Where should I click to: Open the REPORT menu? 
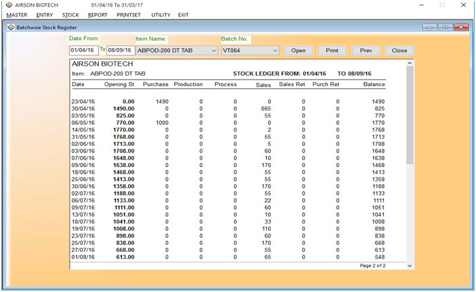point(97,14)
